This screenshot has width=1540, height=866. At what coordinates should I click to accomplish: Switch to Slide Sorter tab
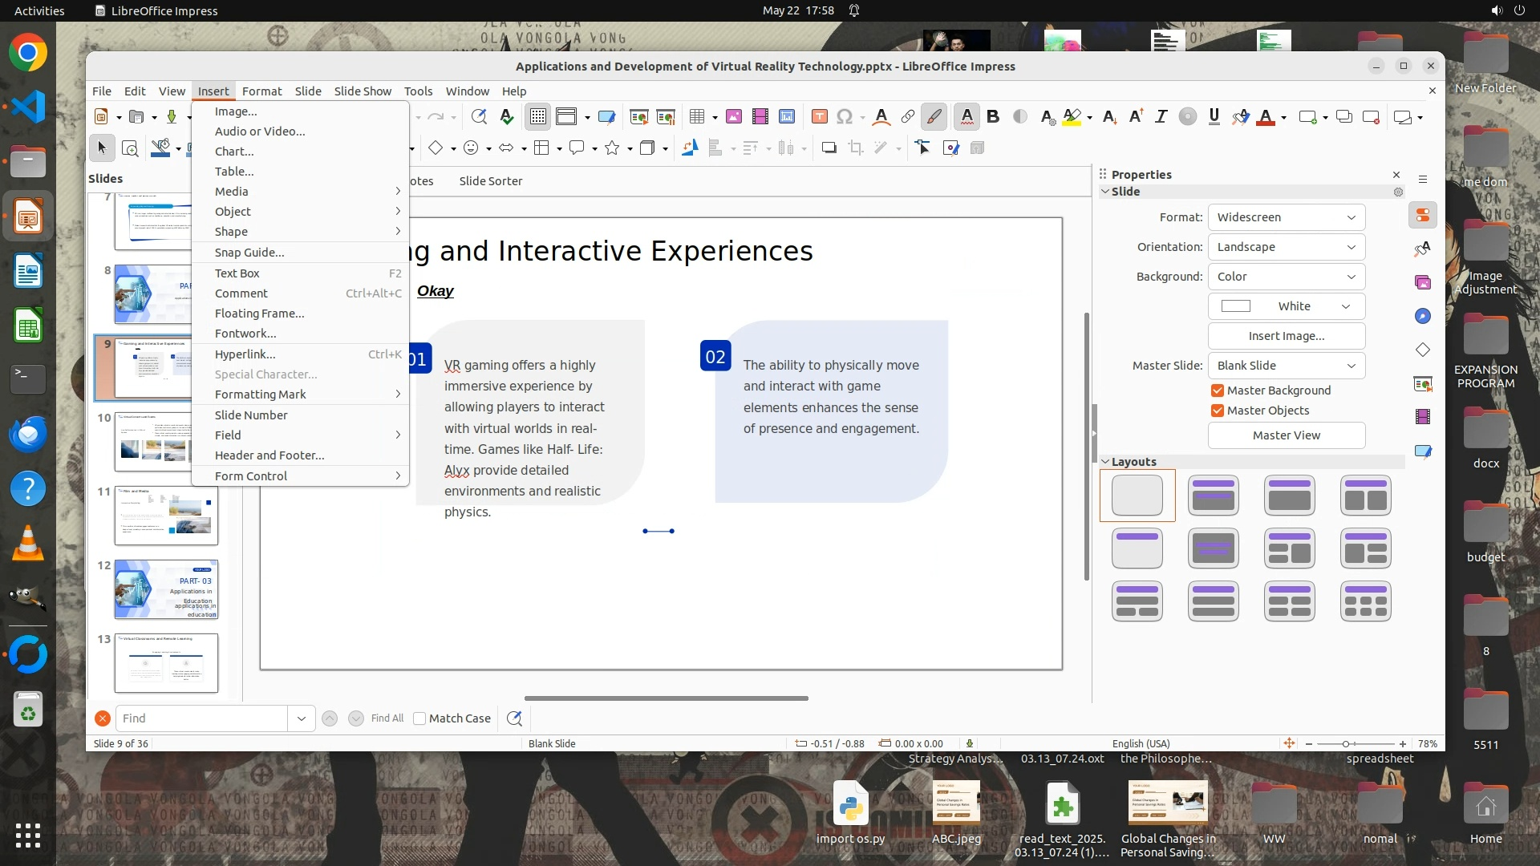(490, 181)
